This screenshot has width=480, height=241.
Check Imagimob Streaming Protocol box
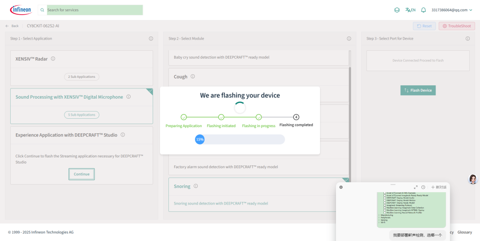coord(384,205)
